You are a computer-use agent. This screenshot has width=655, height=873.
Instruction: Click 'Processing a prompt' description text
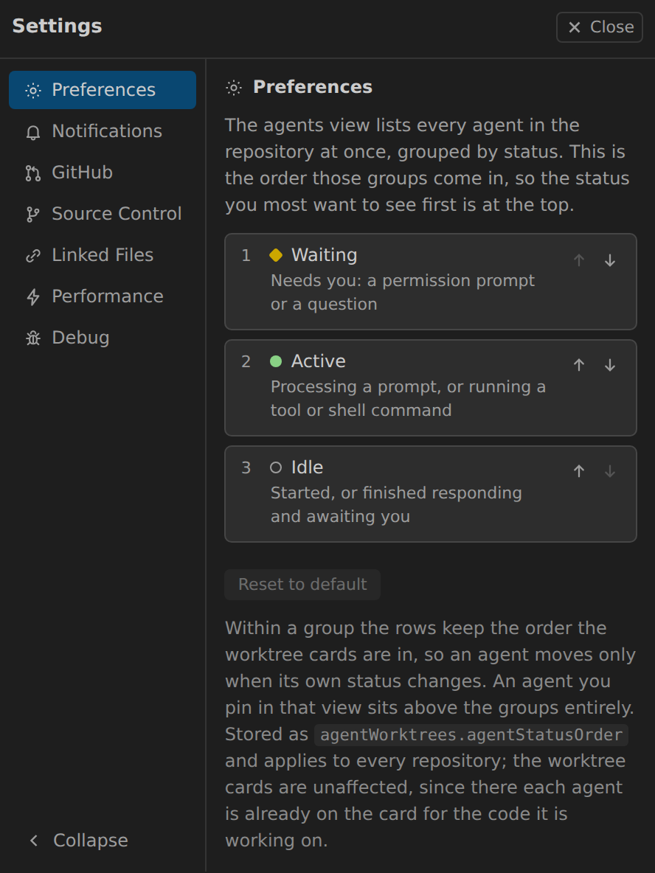coord(408,399)
